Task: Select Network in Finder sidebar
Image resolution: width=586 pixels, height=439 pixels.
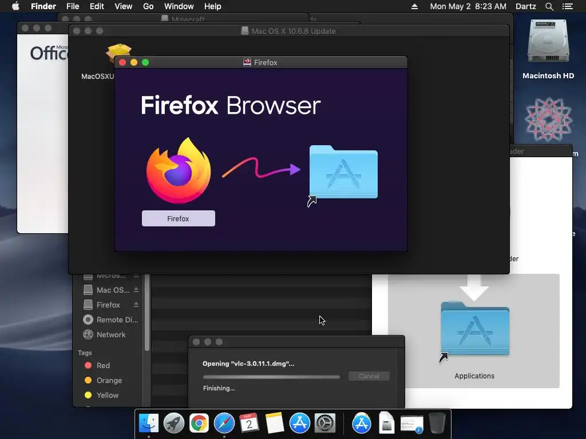Action: pos(104,335)
